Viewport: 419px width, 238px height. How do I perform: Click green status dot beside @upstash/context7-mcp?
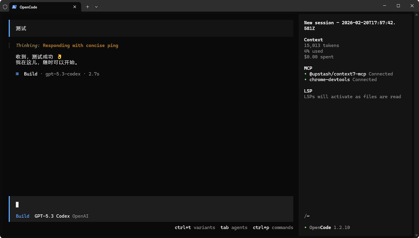tap(305, 74)
